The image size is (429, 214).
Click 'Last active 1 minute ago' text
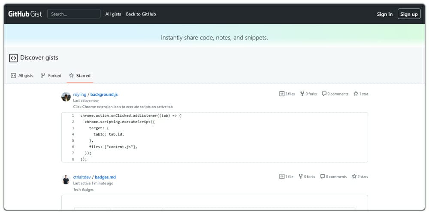pyautogui.click(x=93, y=184)
